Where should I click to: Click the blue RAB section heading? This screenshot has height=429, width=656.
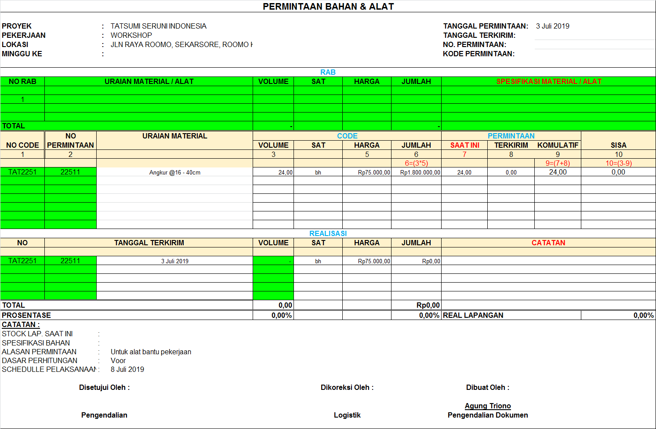[x=328, y=72]
